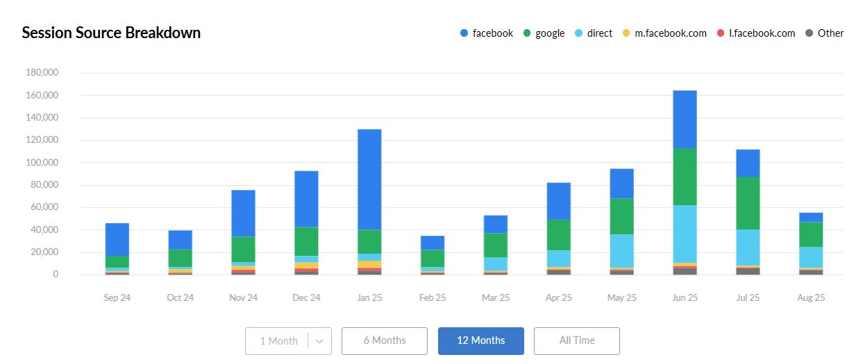Show All Time data

point(576,341)
